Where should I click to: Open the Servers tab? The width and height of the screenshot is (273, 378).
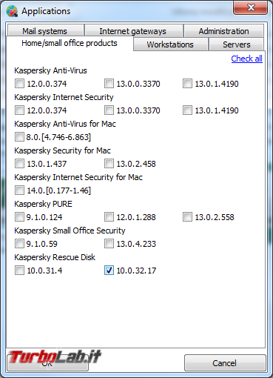pos(236,44)
